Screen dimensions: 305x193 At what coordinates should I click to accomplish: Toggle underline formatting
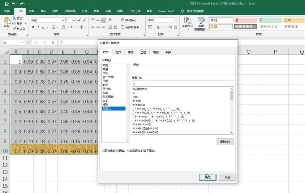coord(43,27)
